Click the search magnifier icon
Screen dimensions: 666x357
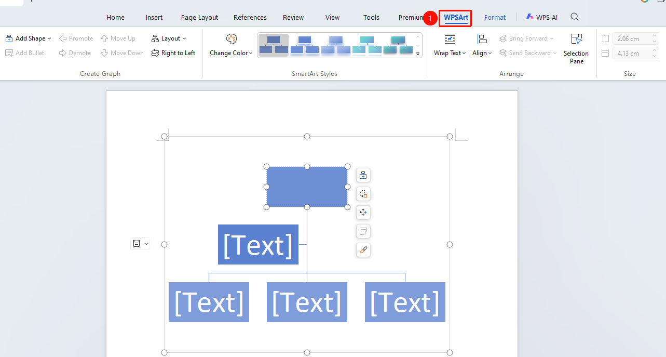[x=575, y=17]
